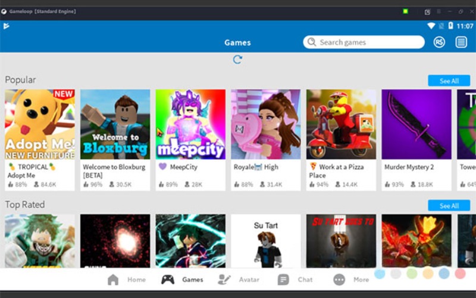Click the "84.6K" player count
Image resolution: width=476 pixels, height=298 pixels.
[48, 185]
